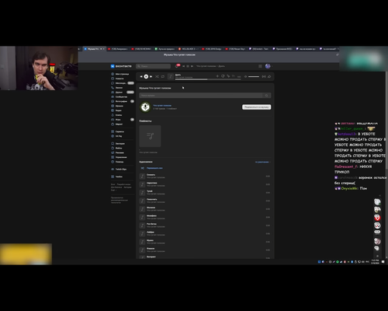
Task: Click the blue shuffle all link
Action: click(x=152, y=168)
